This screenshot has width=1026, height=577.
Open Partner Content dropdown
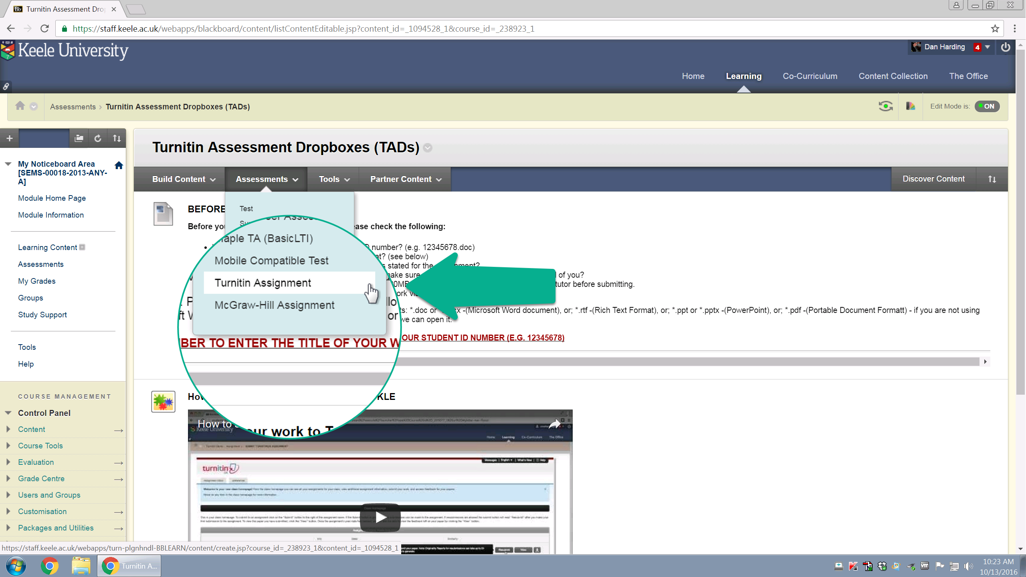(x=405, y=179)
